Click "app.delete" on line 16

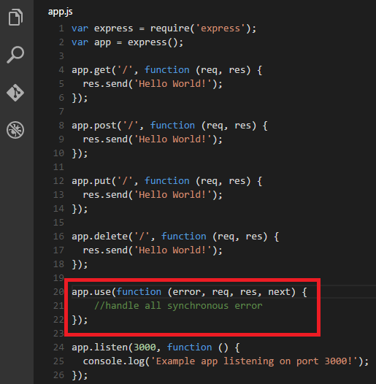pos(99,237)
